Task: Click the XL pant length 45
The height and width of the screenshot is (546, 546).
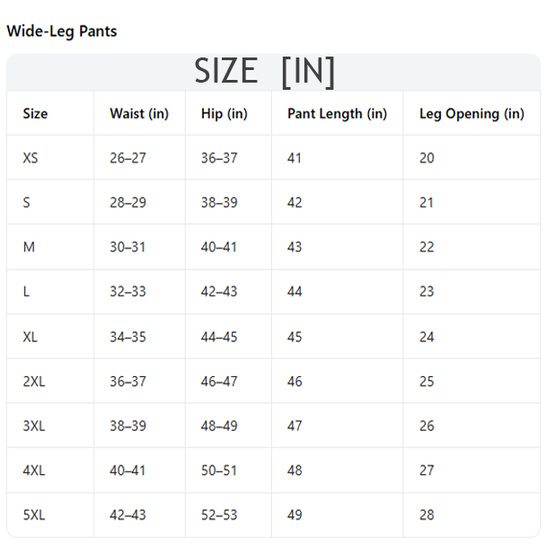Action: (x=295, y=337)
